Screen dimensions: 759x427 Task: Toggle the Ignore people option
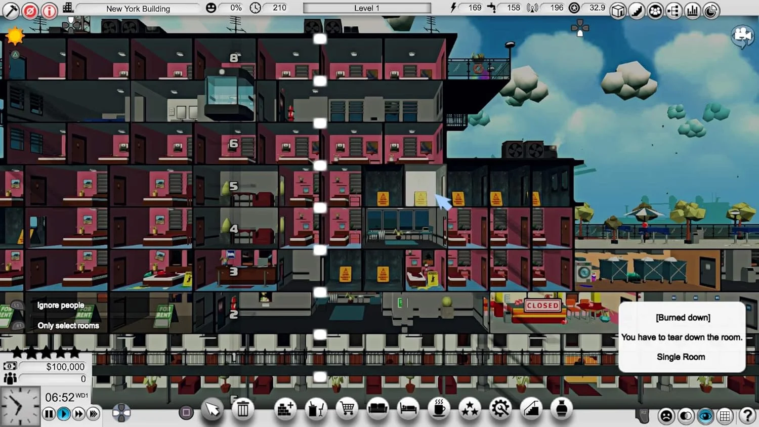click(60, 305)
